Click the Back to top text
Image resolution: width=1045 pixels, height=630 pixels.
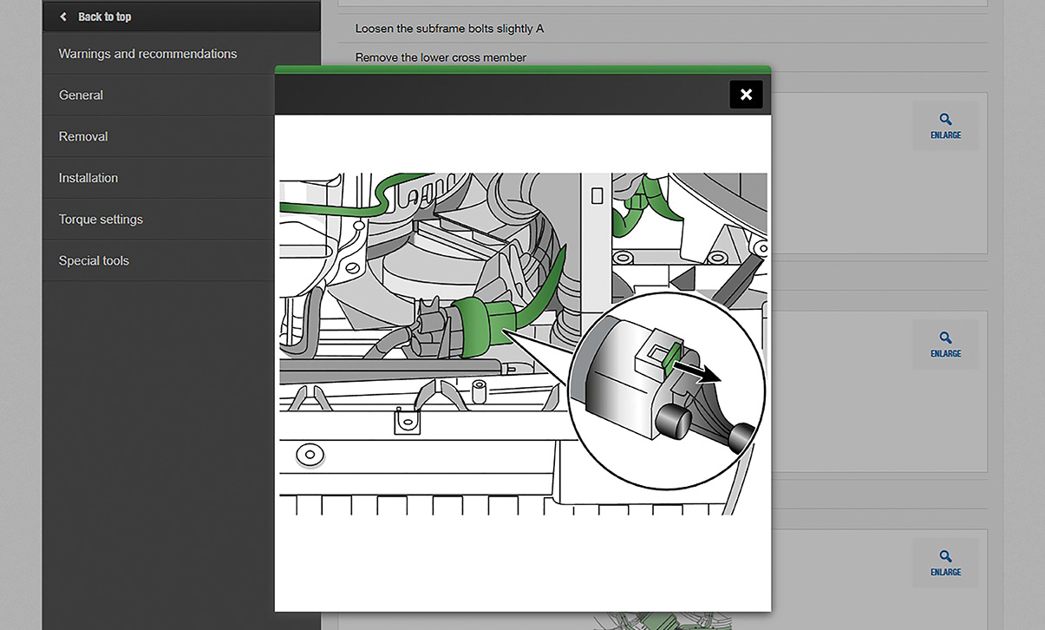pyautogui.click(x=105, y=16)
